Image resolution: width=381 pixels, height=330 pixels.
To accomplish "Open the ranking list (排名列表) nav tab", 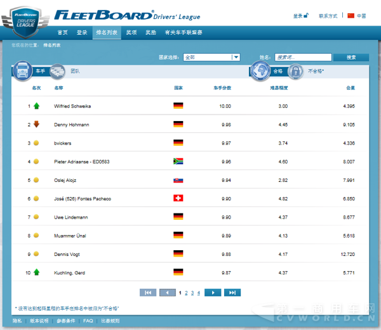I will pos(107,32).
